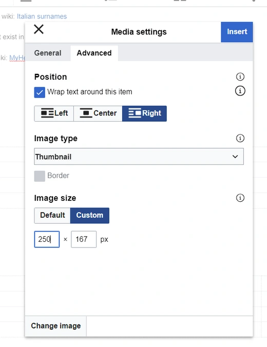
Task: Click the width field showing 250
Action: point(47,239)
